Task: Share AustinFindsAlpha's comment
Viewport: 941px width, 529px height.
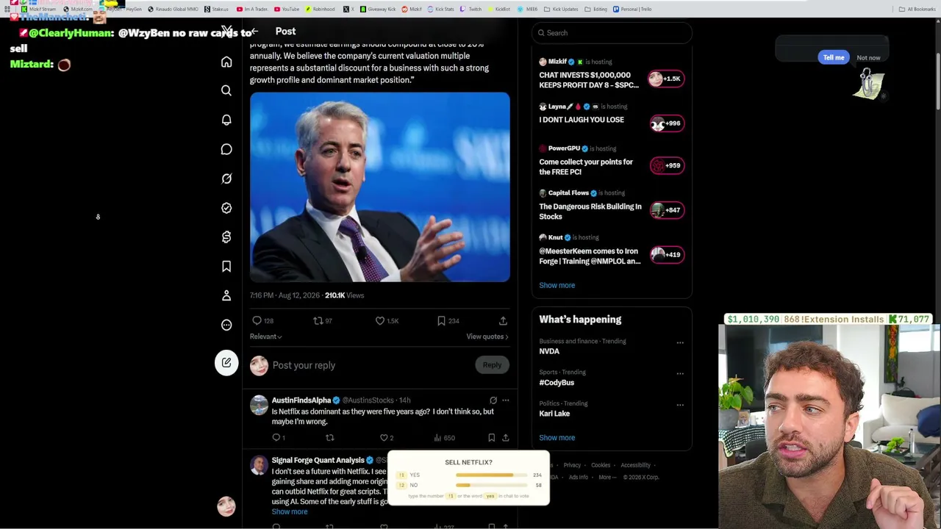Action: (x=505, y=437)
